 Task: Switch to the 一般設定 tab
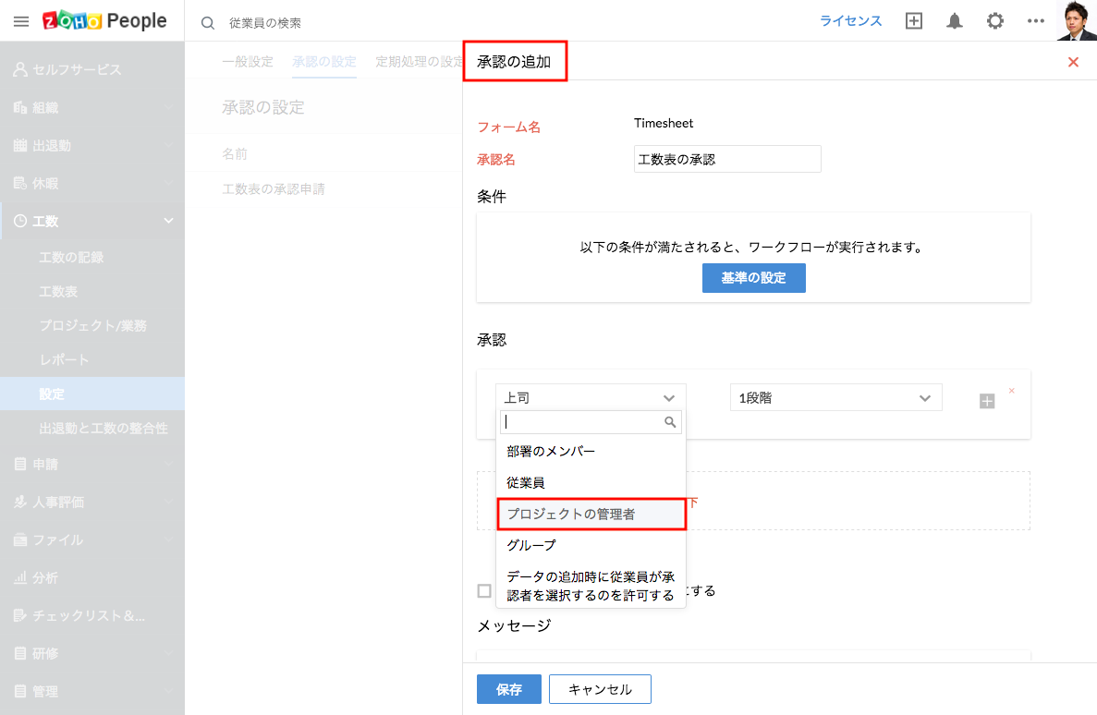click(x=247, y=62)
